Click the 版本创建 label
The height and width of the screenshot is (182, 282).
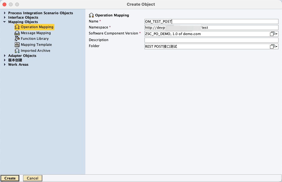pos(15,60)
